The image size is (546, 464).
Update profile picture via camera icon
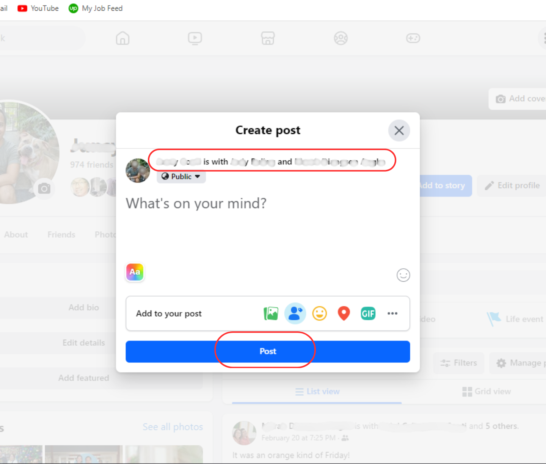coord(44,188)
